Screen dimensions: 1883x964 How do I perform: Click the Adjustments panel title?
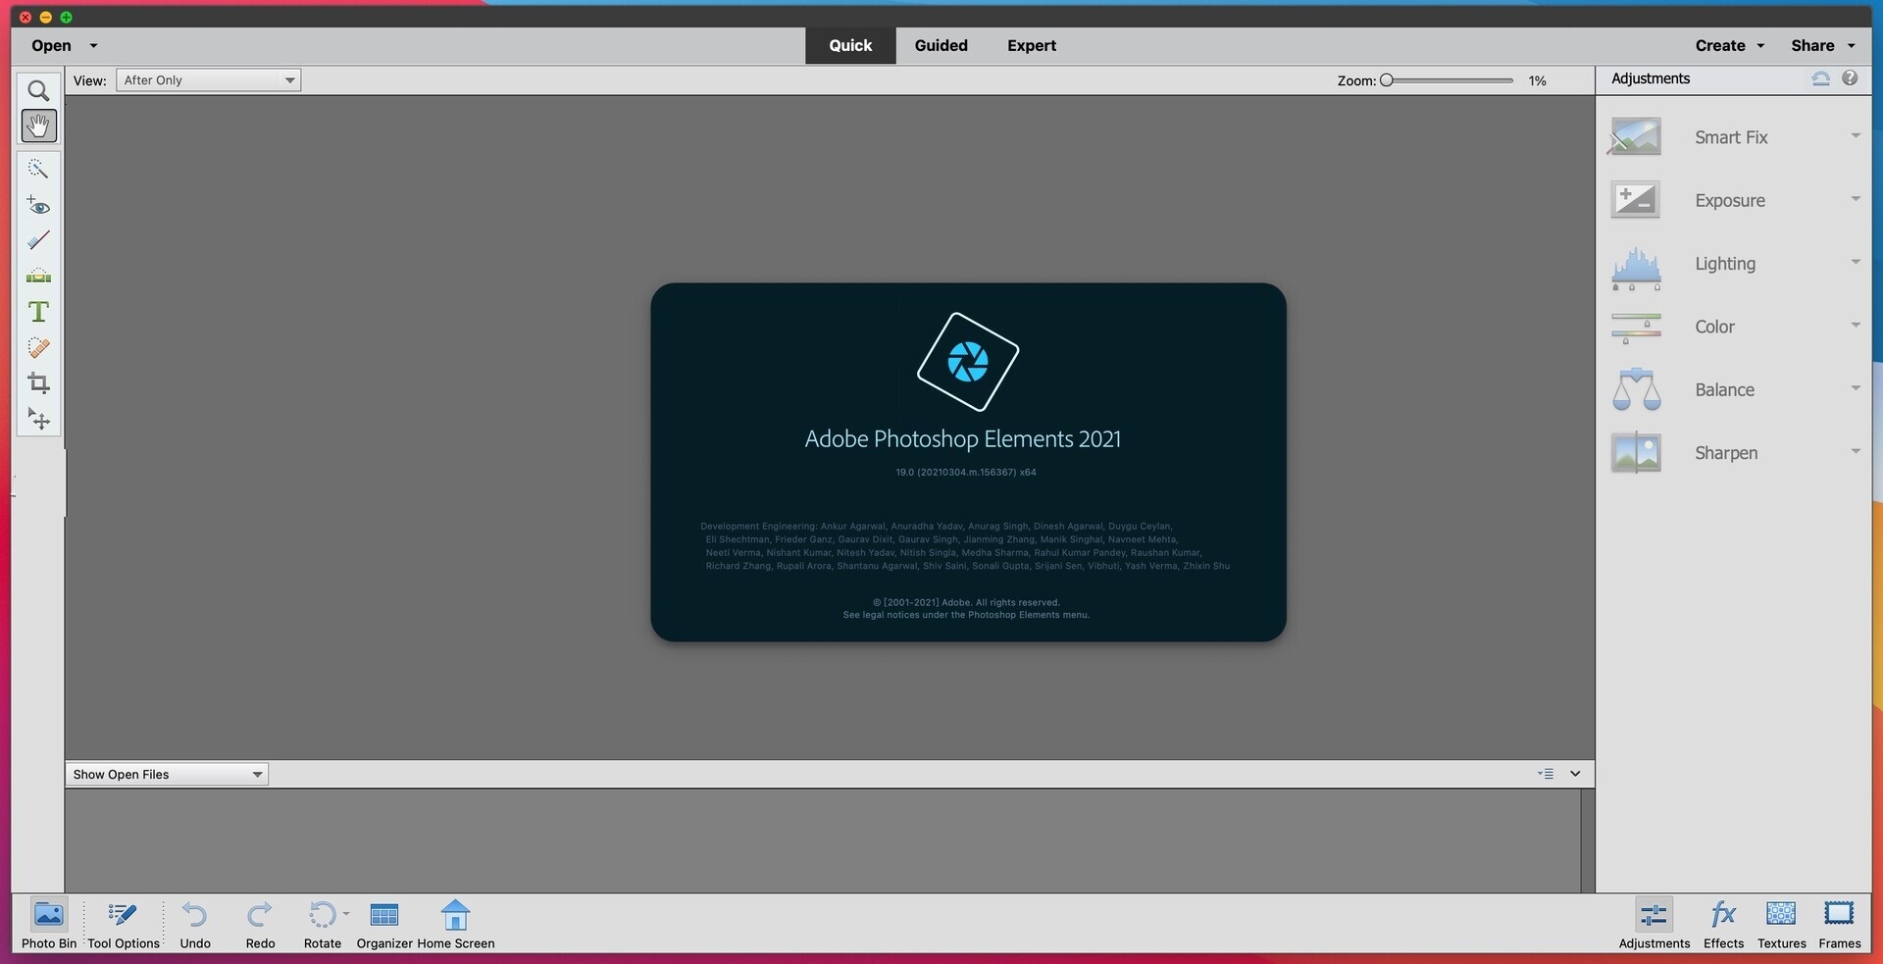(x=1651, y=78)
